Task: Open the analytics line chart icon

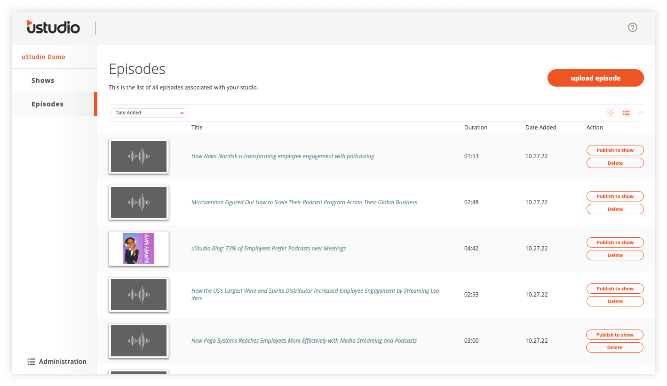Action: click(x=641, y=113)
